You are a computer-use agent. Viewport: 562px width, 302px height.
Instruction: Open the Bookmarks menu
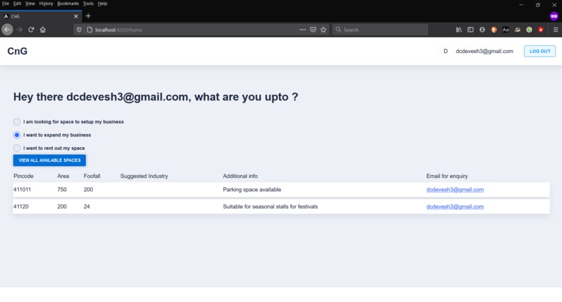click(68, 3)
